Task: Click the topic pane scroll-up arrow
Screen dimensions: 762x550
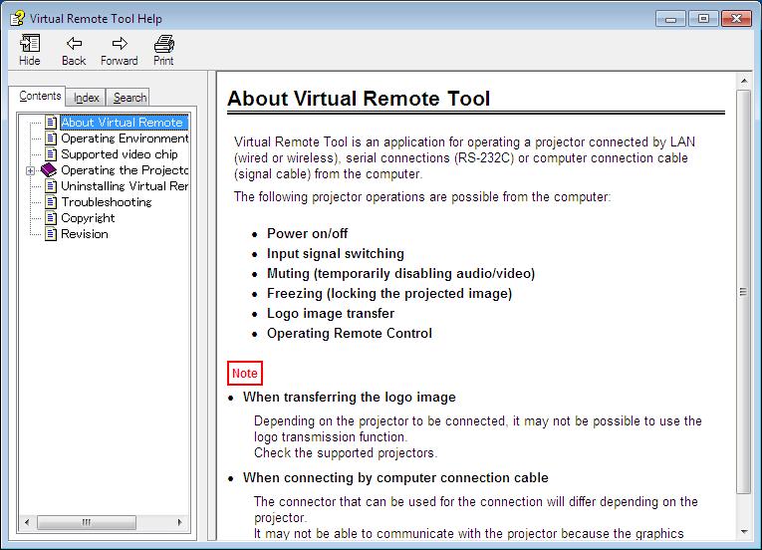Action: click(x=743, y=81)
